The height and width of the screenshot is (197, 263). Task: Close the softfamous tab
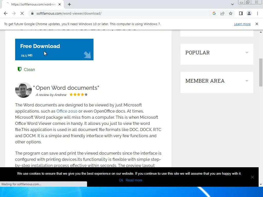pyautogui.click(x=60, y=4)
